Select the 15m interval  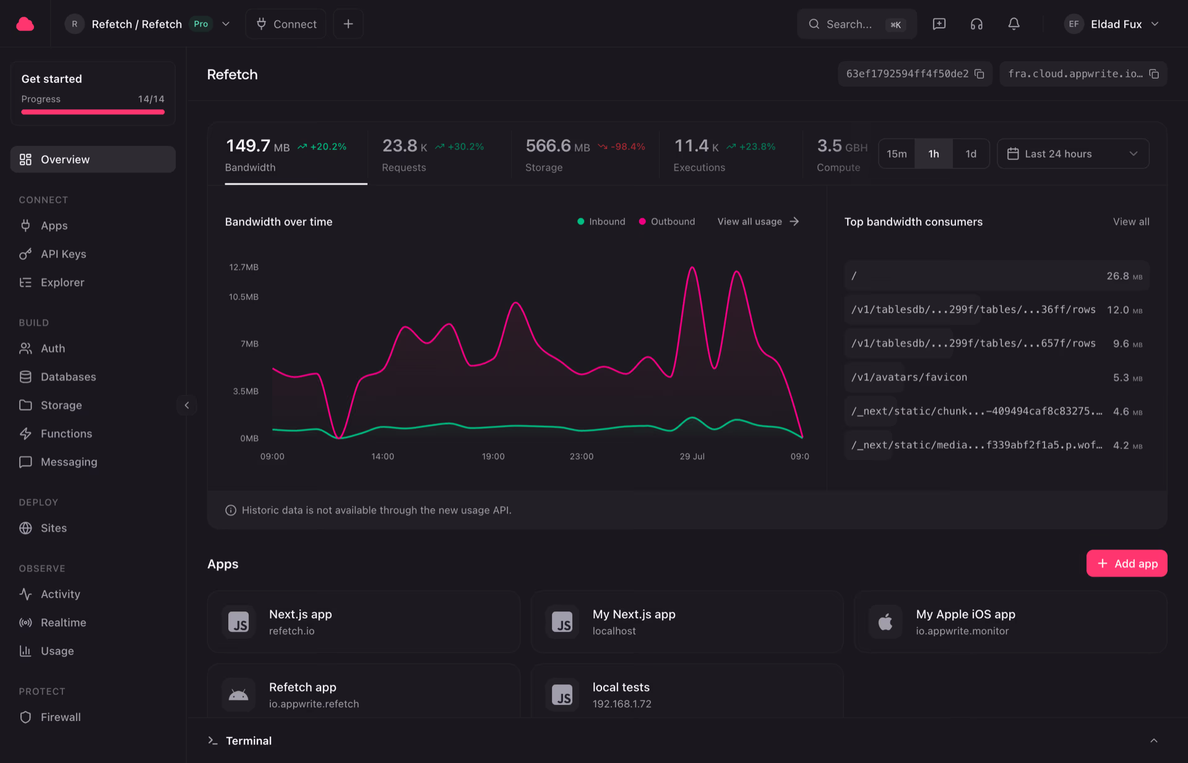point(897,154)
